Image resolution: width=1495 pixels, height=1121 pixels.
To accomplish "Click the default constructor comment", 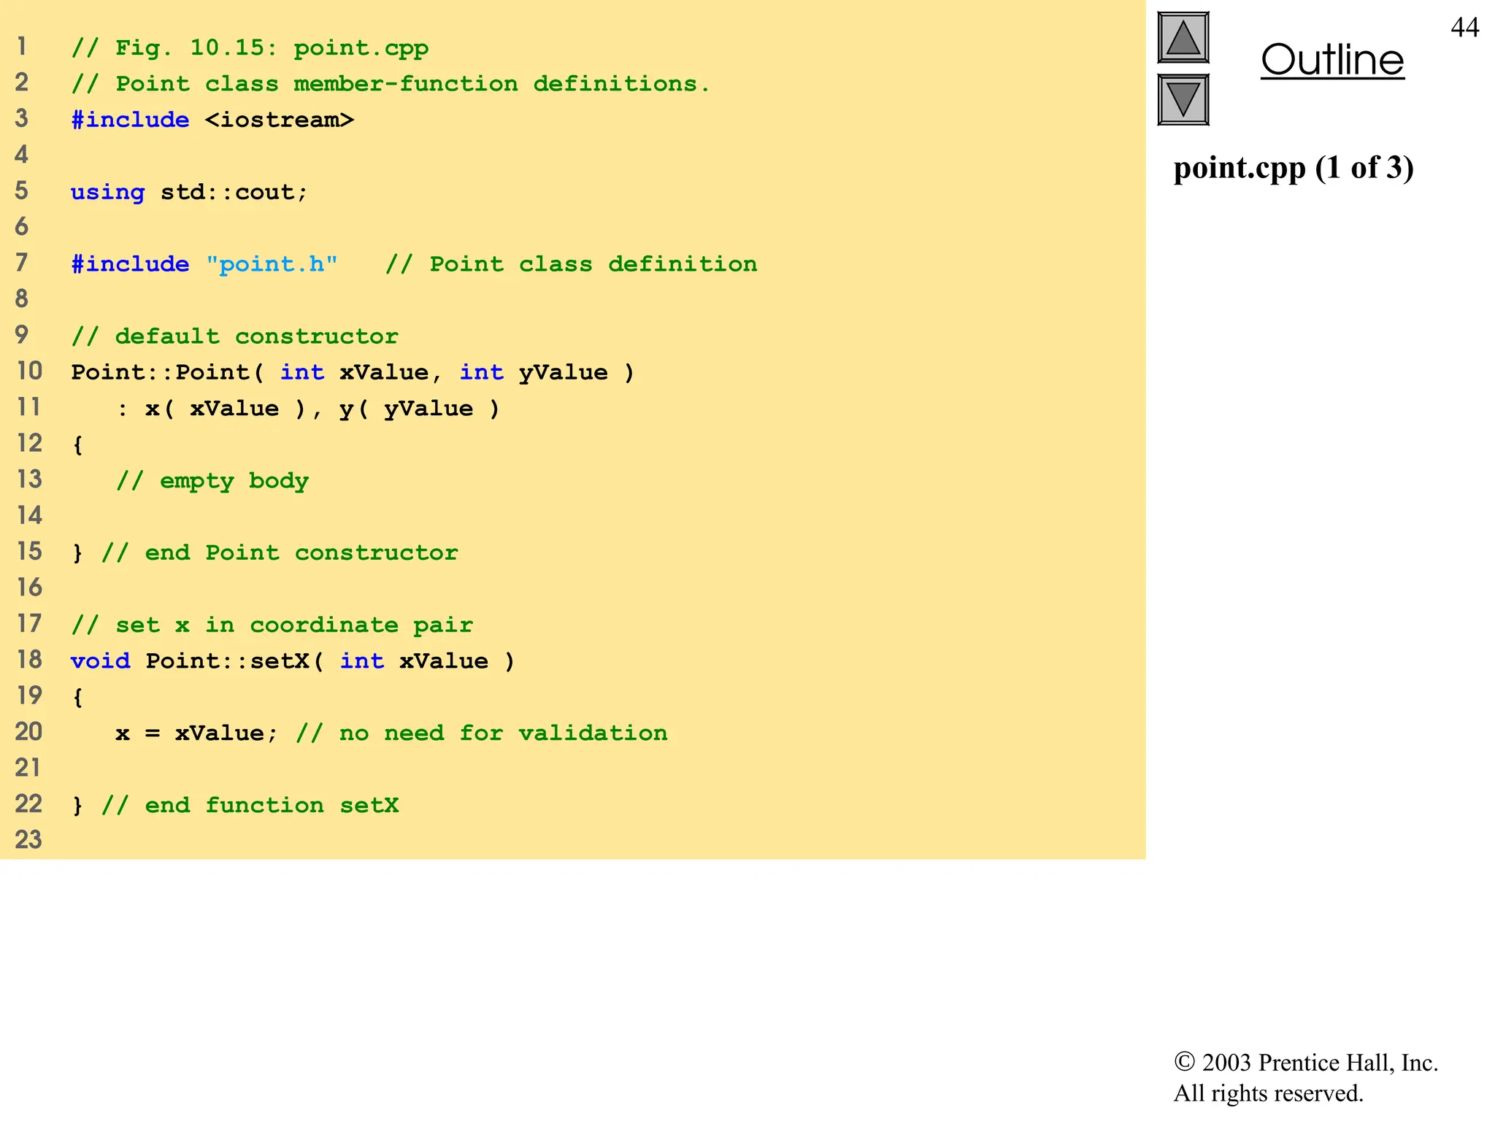I will coord(234,336).
